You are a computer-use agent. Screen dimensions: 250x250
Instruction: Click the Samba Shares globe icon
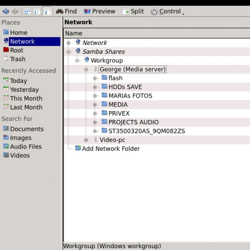[x=78, y=51]
